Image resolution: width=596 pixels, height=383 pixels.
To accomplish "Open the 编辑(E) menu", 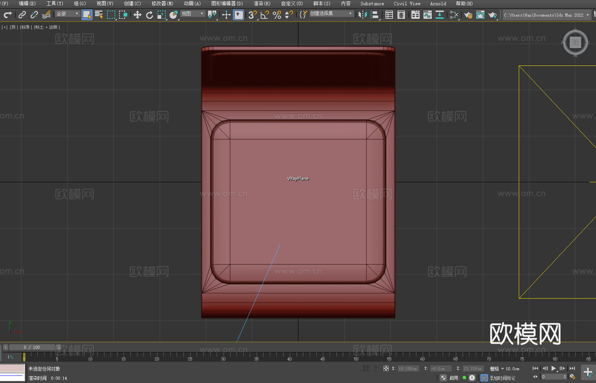I will point(27,3).
